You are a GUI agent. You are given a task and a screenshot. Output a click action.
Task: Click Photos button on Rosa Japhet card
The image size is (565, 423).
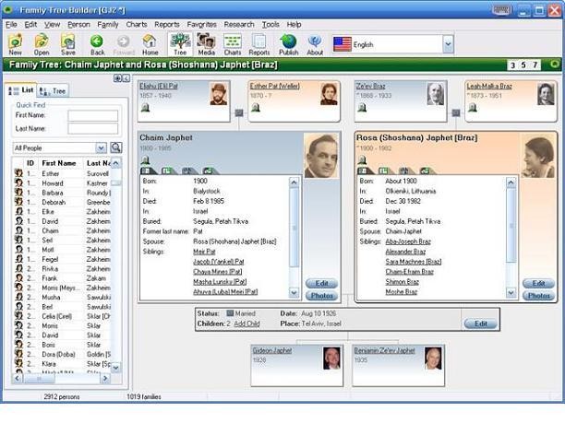539,296
